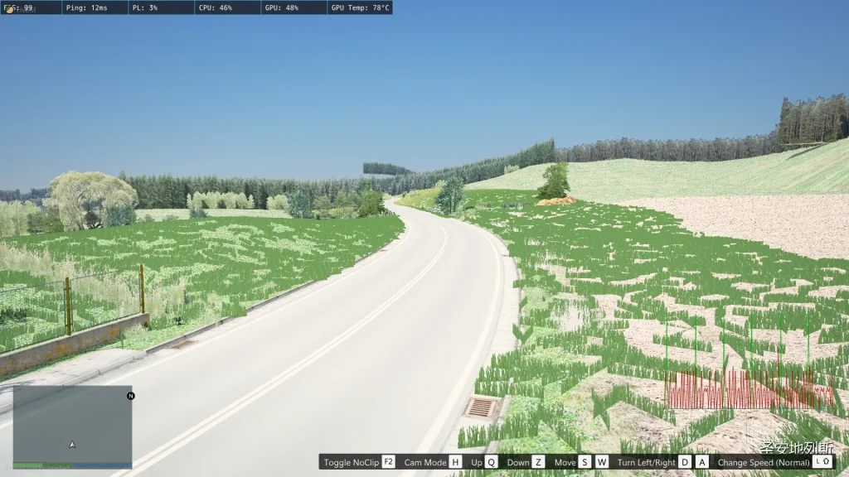Click the Down label in the hint bar

pos(518,462)
